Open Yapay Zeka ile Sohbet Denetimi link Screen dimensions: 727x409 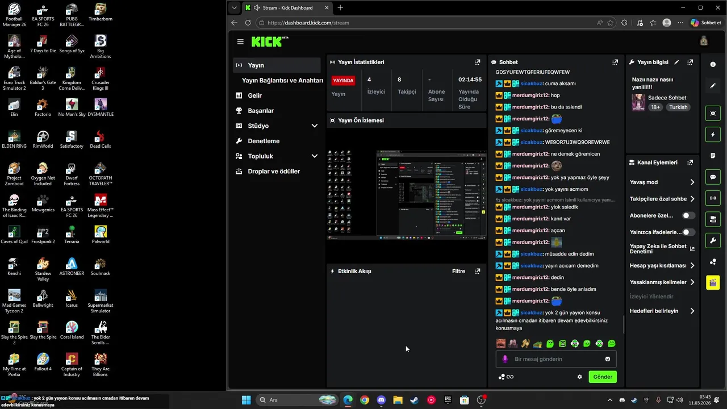click(x=662, y=249)
